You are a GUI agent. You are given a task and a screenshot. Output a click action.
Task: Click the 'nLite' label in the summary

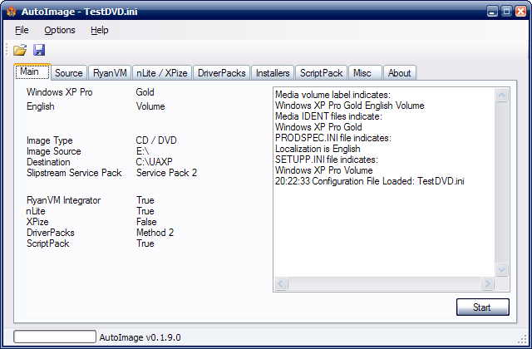(36, 211)
